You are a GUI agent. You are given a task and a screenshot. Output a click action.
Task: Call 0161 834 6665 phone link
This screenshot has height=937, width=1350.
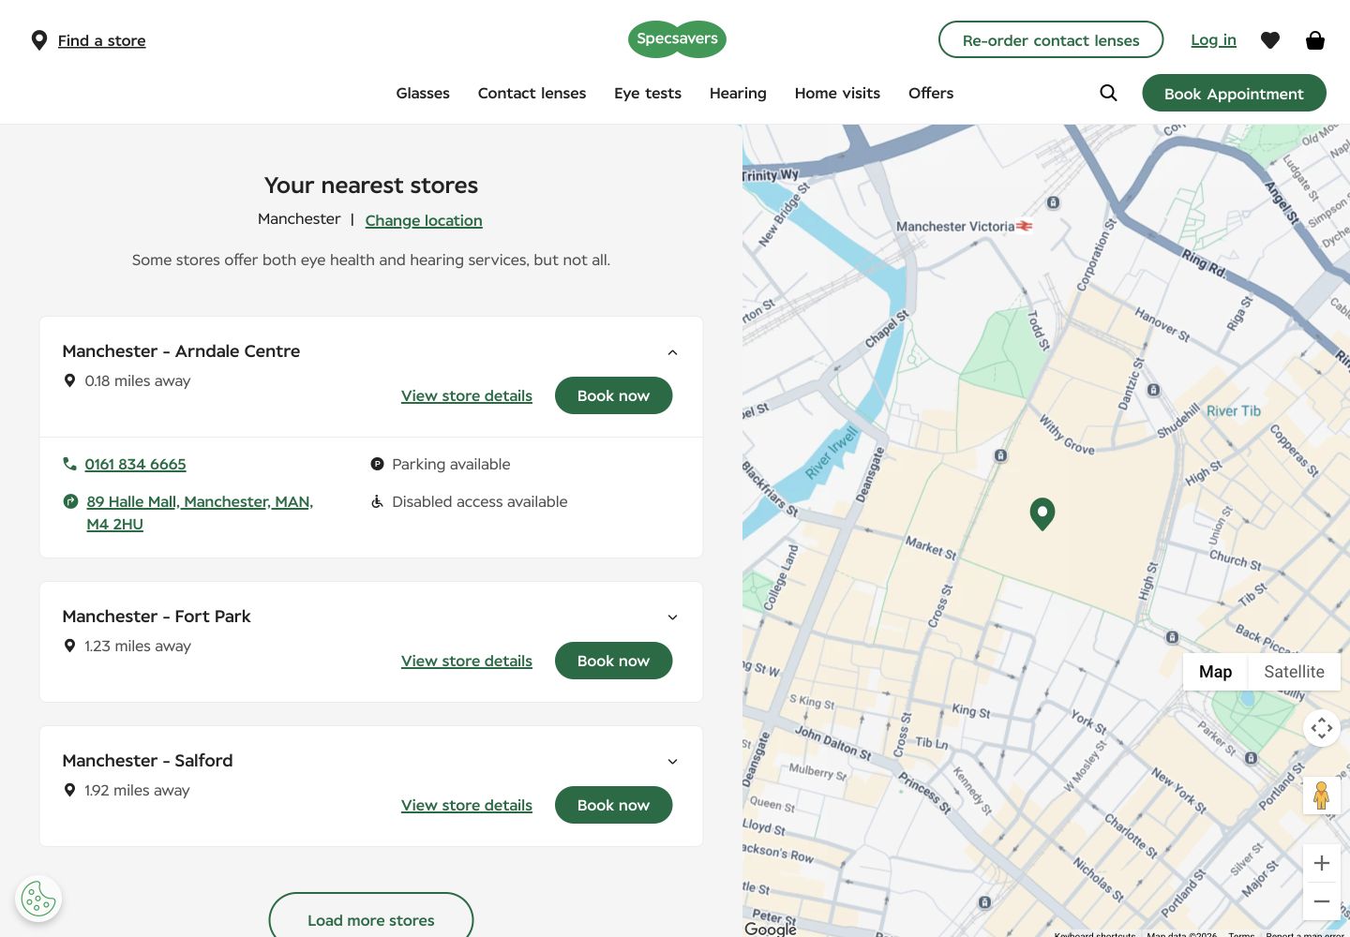[x=135, y=464]
